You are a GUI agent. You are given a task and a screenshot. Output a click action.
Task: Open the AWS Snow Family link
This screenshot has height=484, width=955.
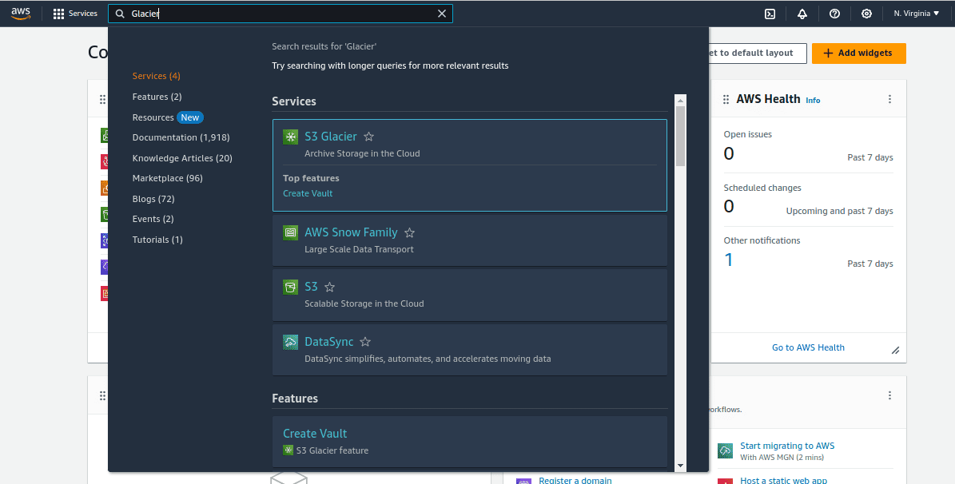click(351, 232)
